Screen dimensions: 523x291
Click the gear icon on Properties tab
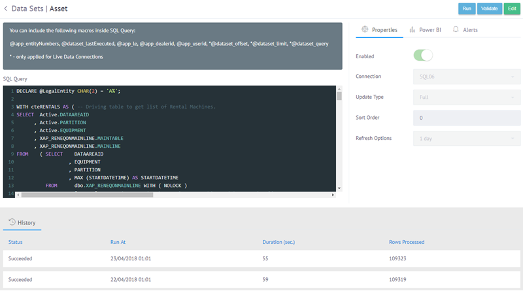(365, 29)
